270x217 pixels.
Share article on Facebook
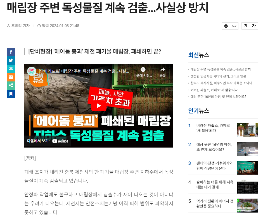11,52
